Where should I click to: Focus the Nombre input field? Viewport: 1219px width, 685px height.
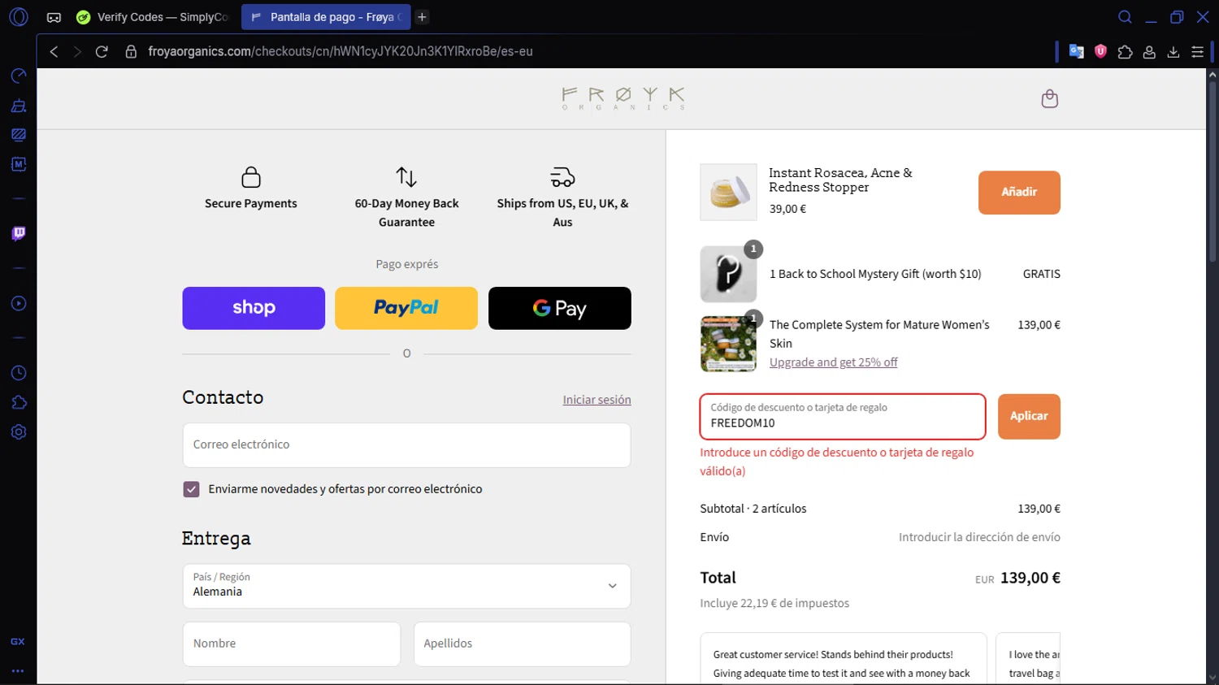click(292, 644)
